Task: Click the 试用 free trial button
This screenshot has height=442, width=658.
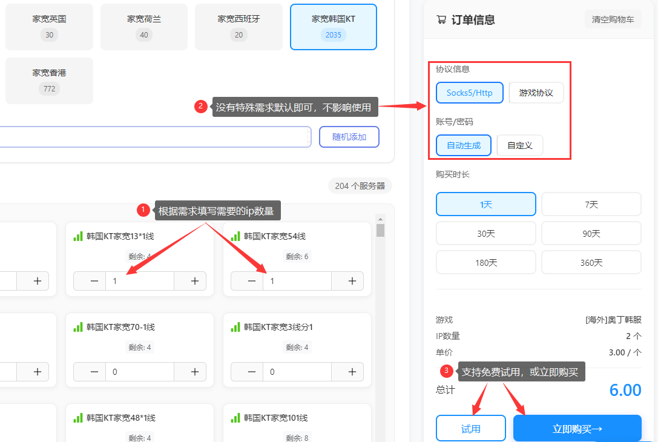Action: (470, 429)
